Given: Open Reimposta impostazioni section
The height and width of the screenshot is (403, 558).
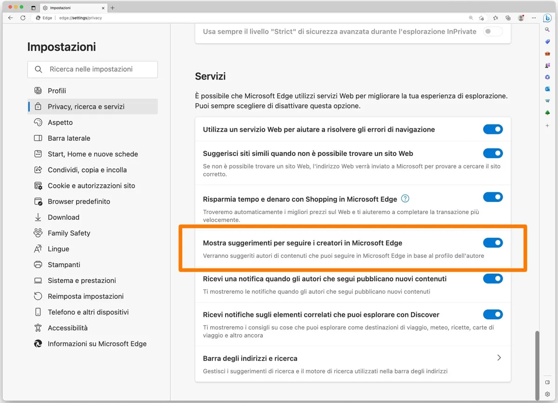Looking at the screenshot, I should tap(93, 296).
